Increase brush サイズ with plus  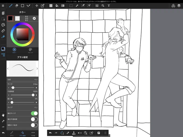point(36,88)
